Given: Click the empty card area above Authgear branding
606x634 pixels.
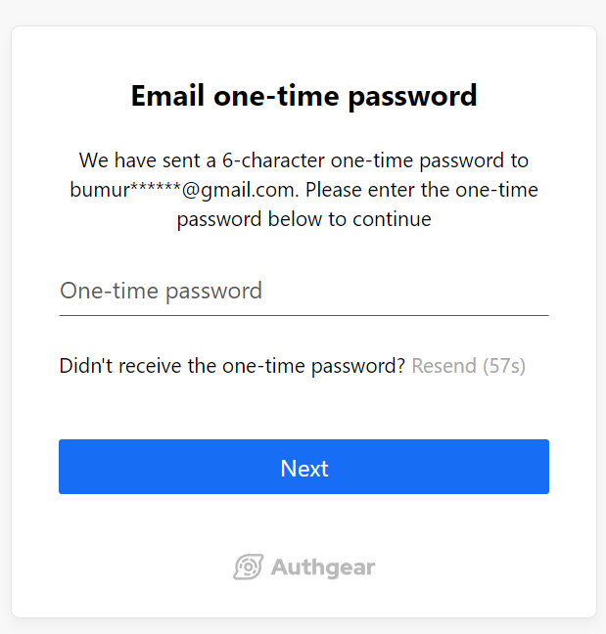Looking at the screenshot, I should click(x=303, y=523).
